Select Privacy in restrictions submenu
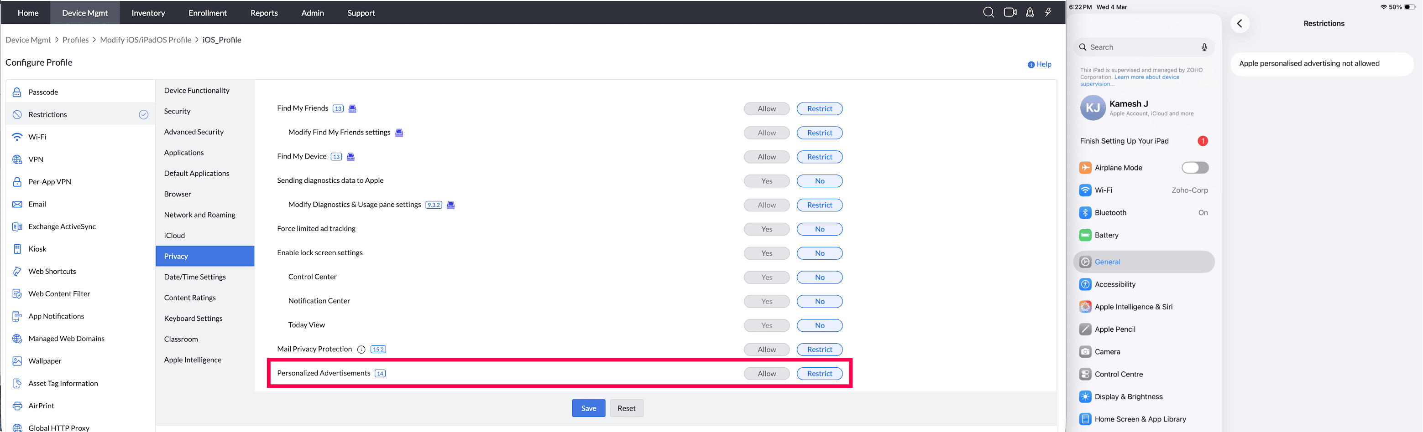 click(x=205, y=256)
